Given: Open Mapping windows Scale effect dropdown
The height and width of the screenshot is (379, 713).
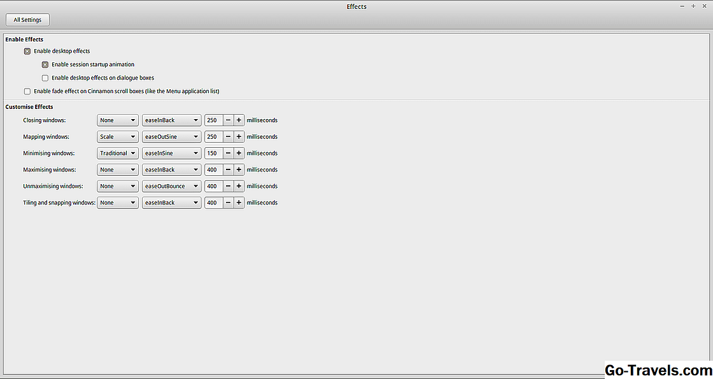Looking at the screenshot, I should (x=118, y=137).
